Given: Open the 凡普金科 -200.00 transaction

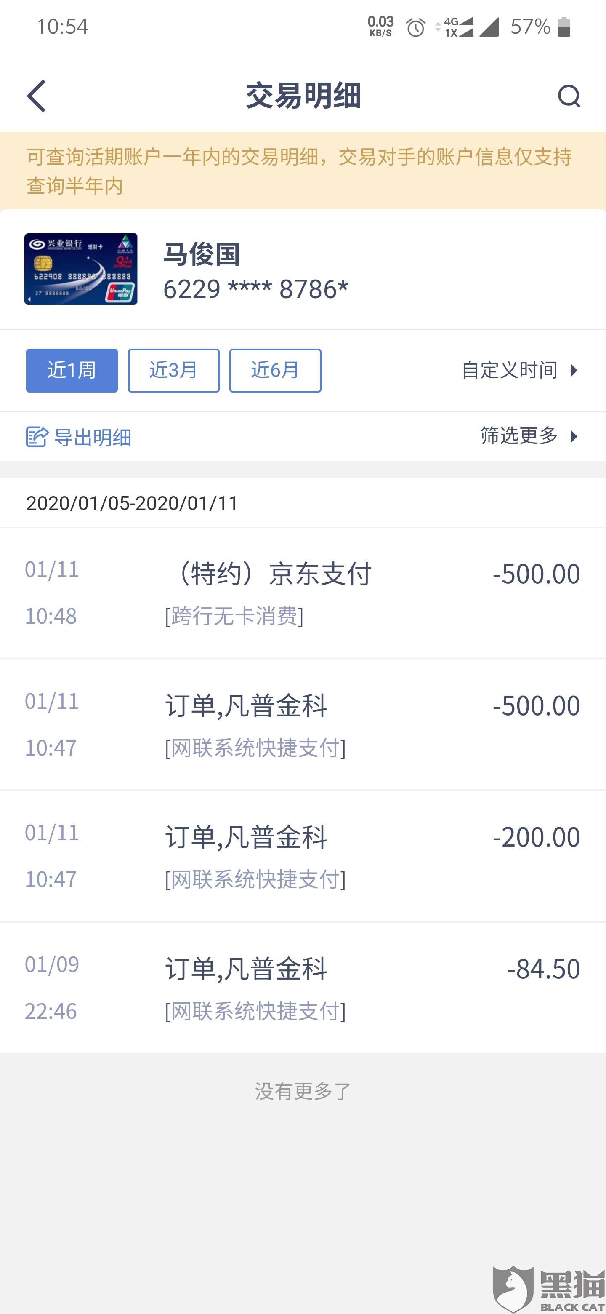Looking at the screenshot, I should click(x=303, y=856).
